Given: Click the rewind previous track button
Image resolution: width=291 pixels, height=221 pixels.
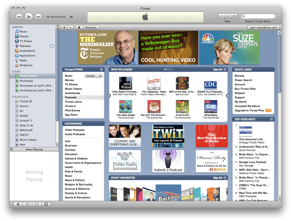Looking at the screenshot, I should [x=19, y=17].
